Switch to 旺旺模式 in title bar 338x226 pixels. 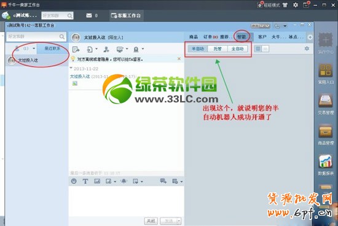[x=269, y=5]
